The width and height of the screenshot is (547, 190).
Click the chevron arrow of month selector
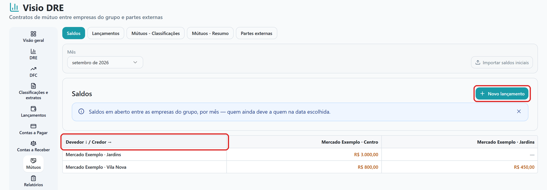(135, 62)
